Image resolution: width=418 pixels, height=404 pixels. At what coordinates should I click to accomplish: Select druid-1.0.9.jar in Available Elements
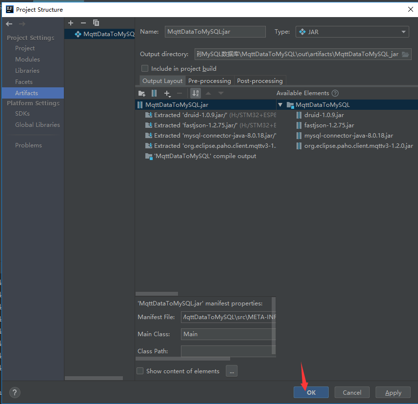(320, 115)
